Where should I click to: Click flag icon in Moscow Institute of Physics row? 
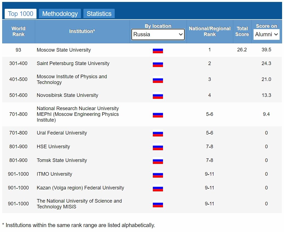click(158, 79)
